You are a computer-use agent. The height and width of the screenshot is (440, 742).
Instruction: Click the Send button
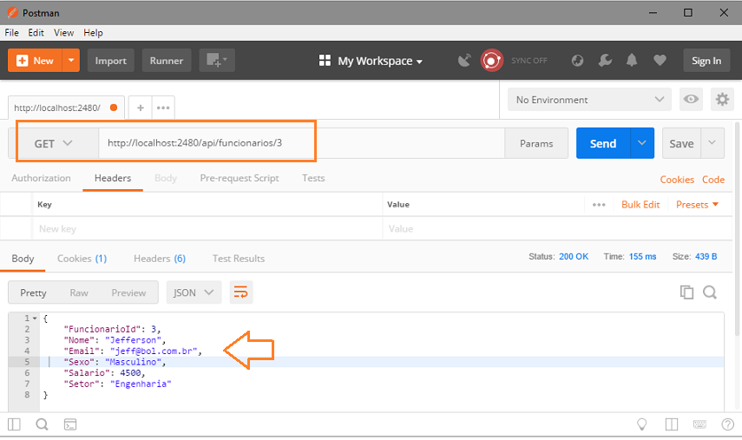pyautogui.click(x=603, y=143)
